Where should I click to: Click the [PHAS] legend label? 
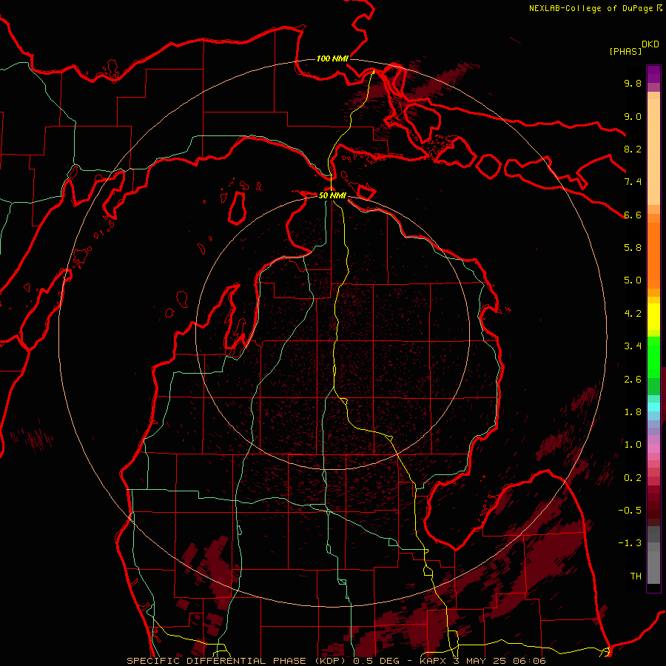(625, 52)
